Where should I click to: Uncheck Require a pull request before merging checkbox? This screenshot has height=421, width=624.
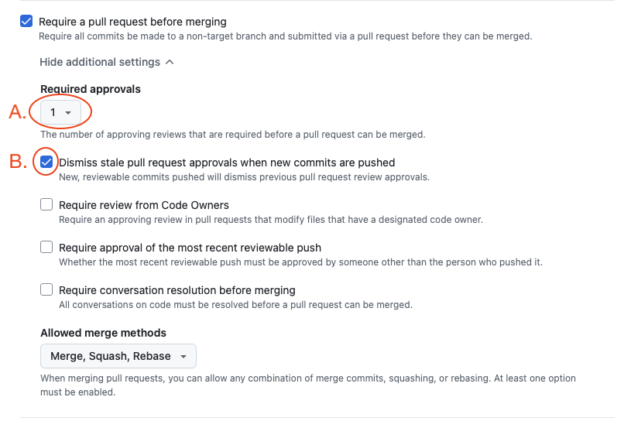point(27,22)
